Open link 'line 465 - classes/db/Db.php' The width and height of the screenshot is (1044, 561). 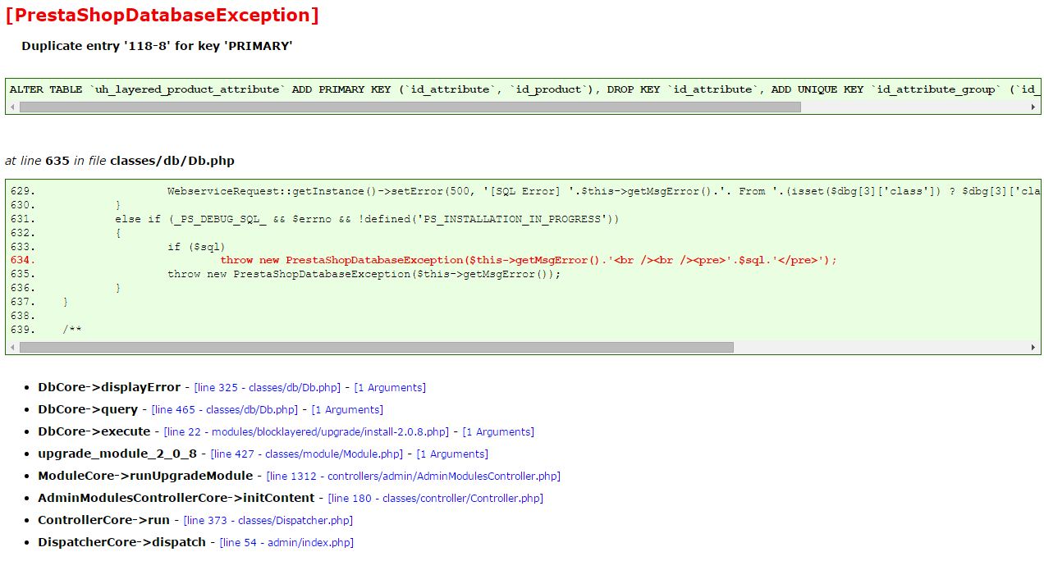pyautogui.click(x=224, y=410)
